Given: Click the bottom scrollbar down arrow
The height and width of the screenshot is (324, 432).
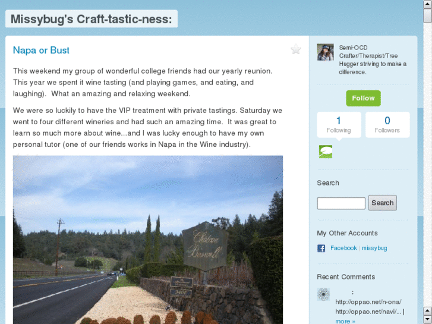Looking at the screenshot, I should (427, 320).
